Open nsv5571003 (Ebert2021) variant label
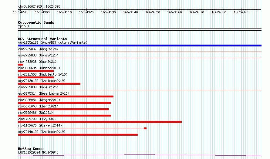The width and height of the screenshot is (270, 159). pos(38,106)
